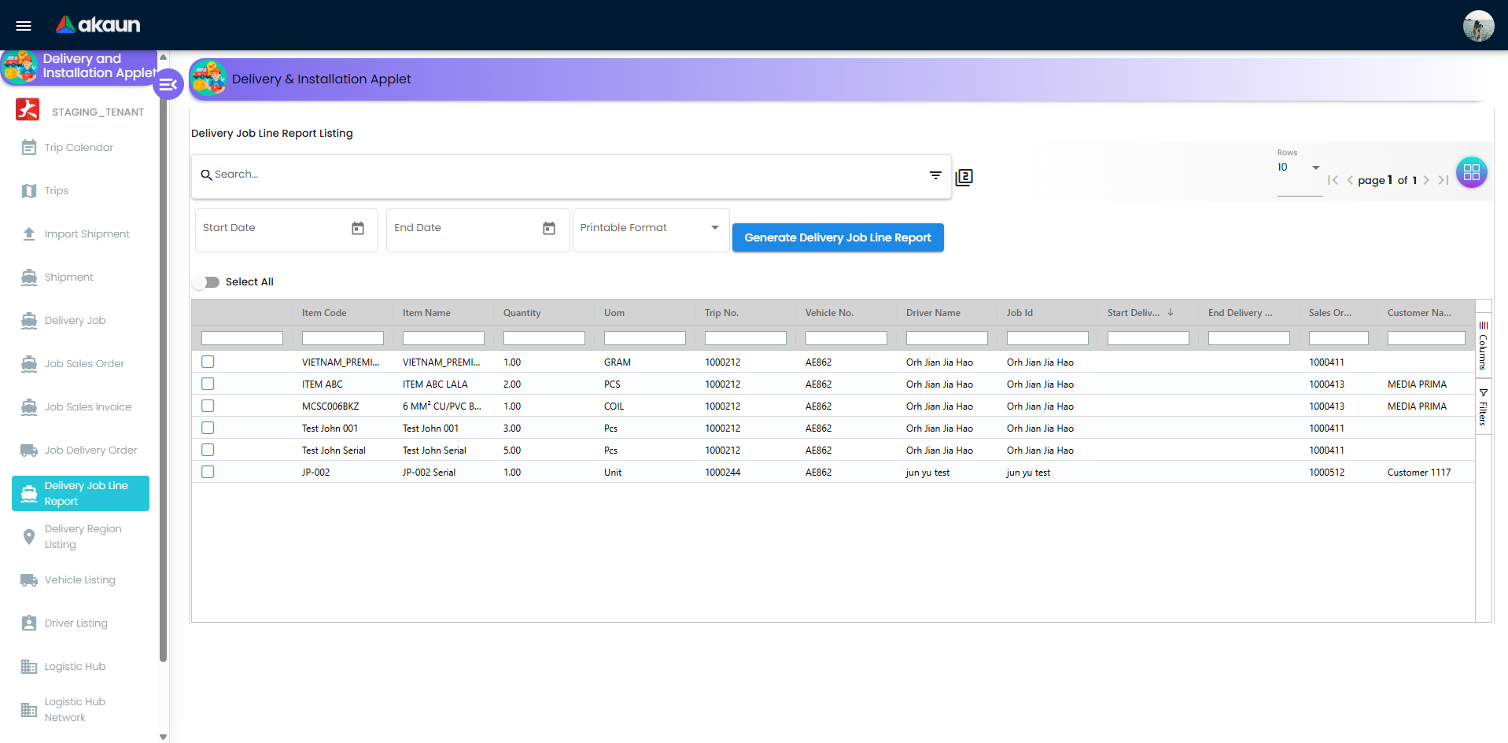Viewport: 1508px width, 743px height.
Task: Check the checkbox for ITEM ABC row
Action: tap(208, 384)
